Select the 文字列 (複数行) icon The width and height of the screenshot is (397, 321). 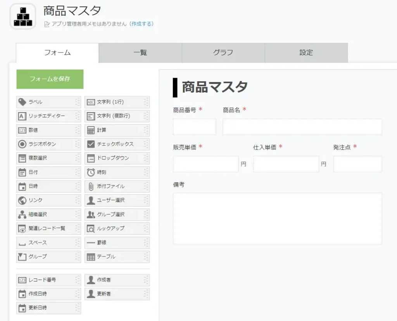click(91, 116)
